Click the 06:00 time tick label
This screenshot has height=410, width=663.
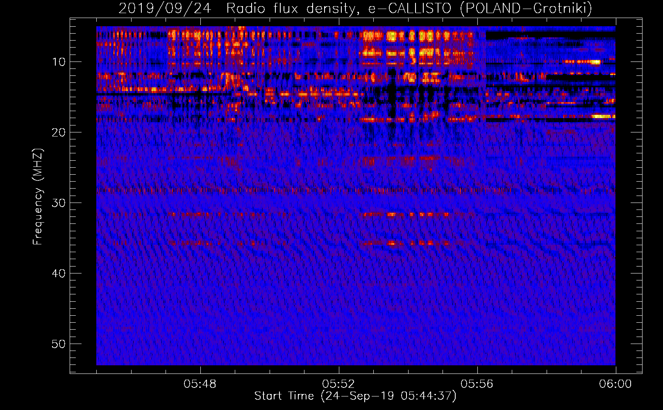coord(615,384)
